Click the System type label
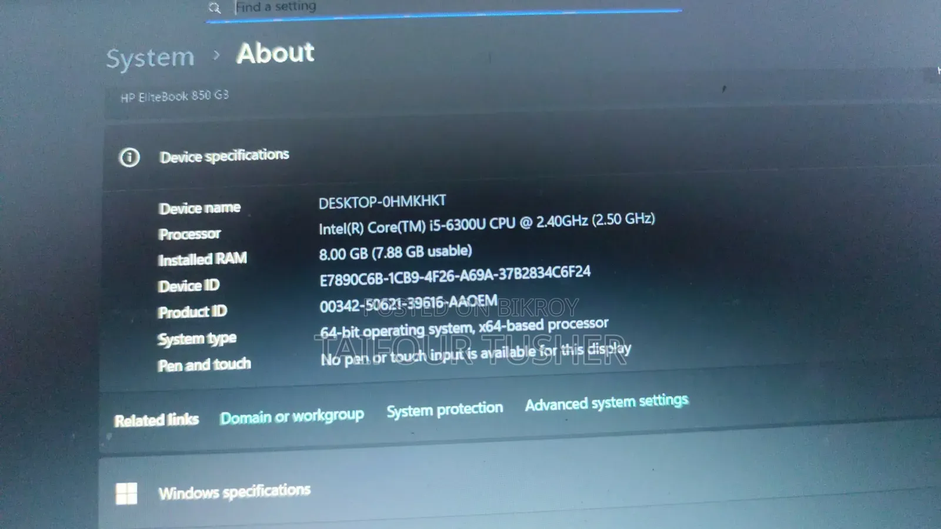 coord(197,339)
